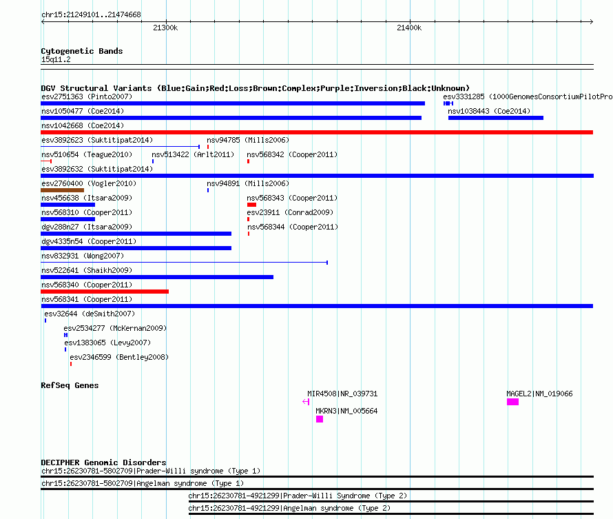Viewport: 613px width, 519px height.
Task: Click the Cytogenetic Bands track title
Action: pyautogui.click(x=82, y=51)
